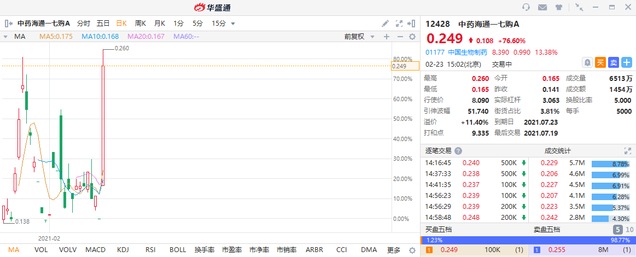Open customer service headset icon

[526, 7]
